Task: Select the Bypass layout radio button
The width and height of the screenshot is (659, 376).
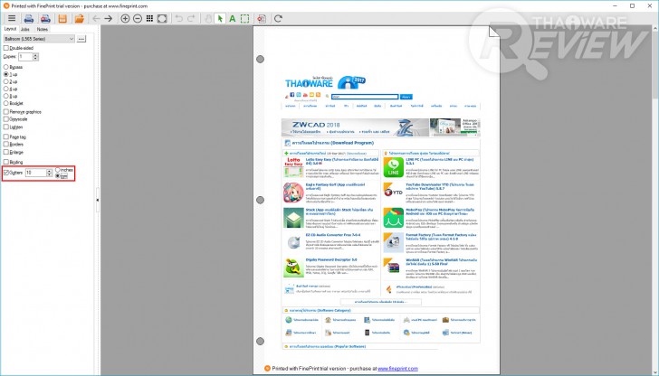Action: pos(5,67)
